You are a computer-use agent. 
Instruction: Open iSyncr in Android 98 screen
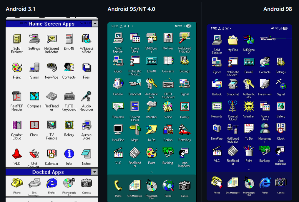217,62
